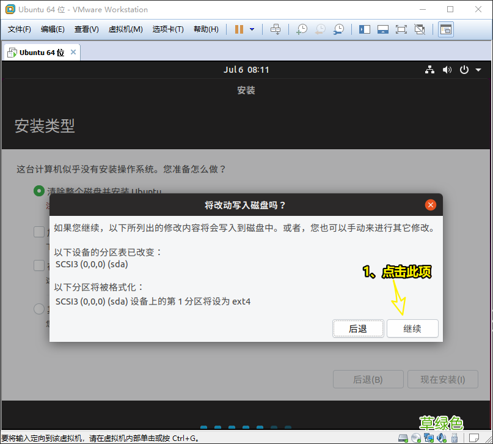This screenshot has height=444, width=493.
Task: Click the Ubuntu power icon in top bar
Action: (x=464, y=70)
